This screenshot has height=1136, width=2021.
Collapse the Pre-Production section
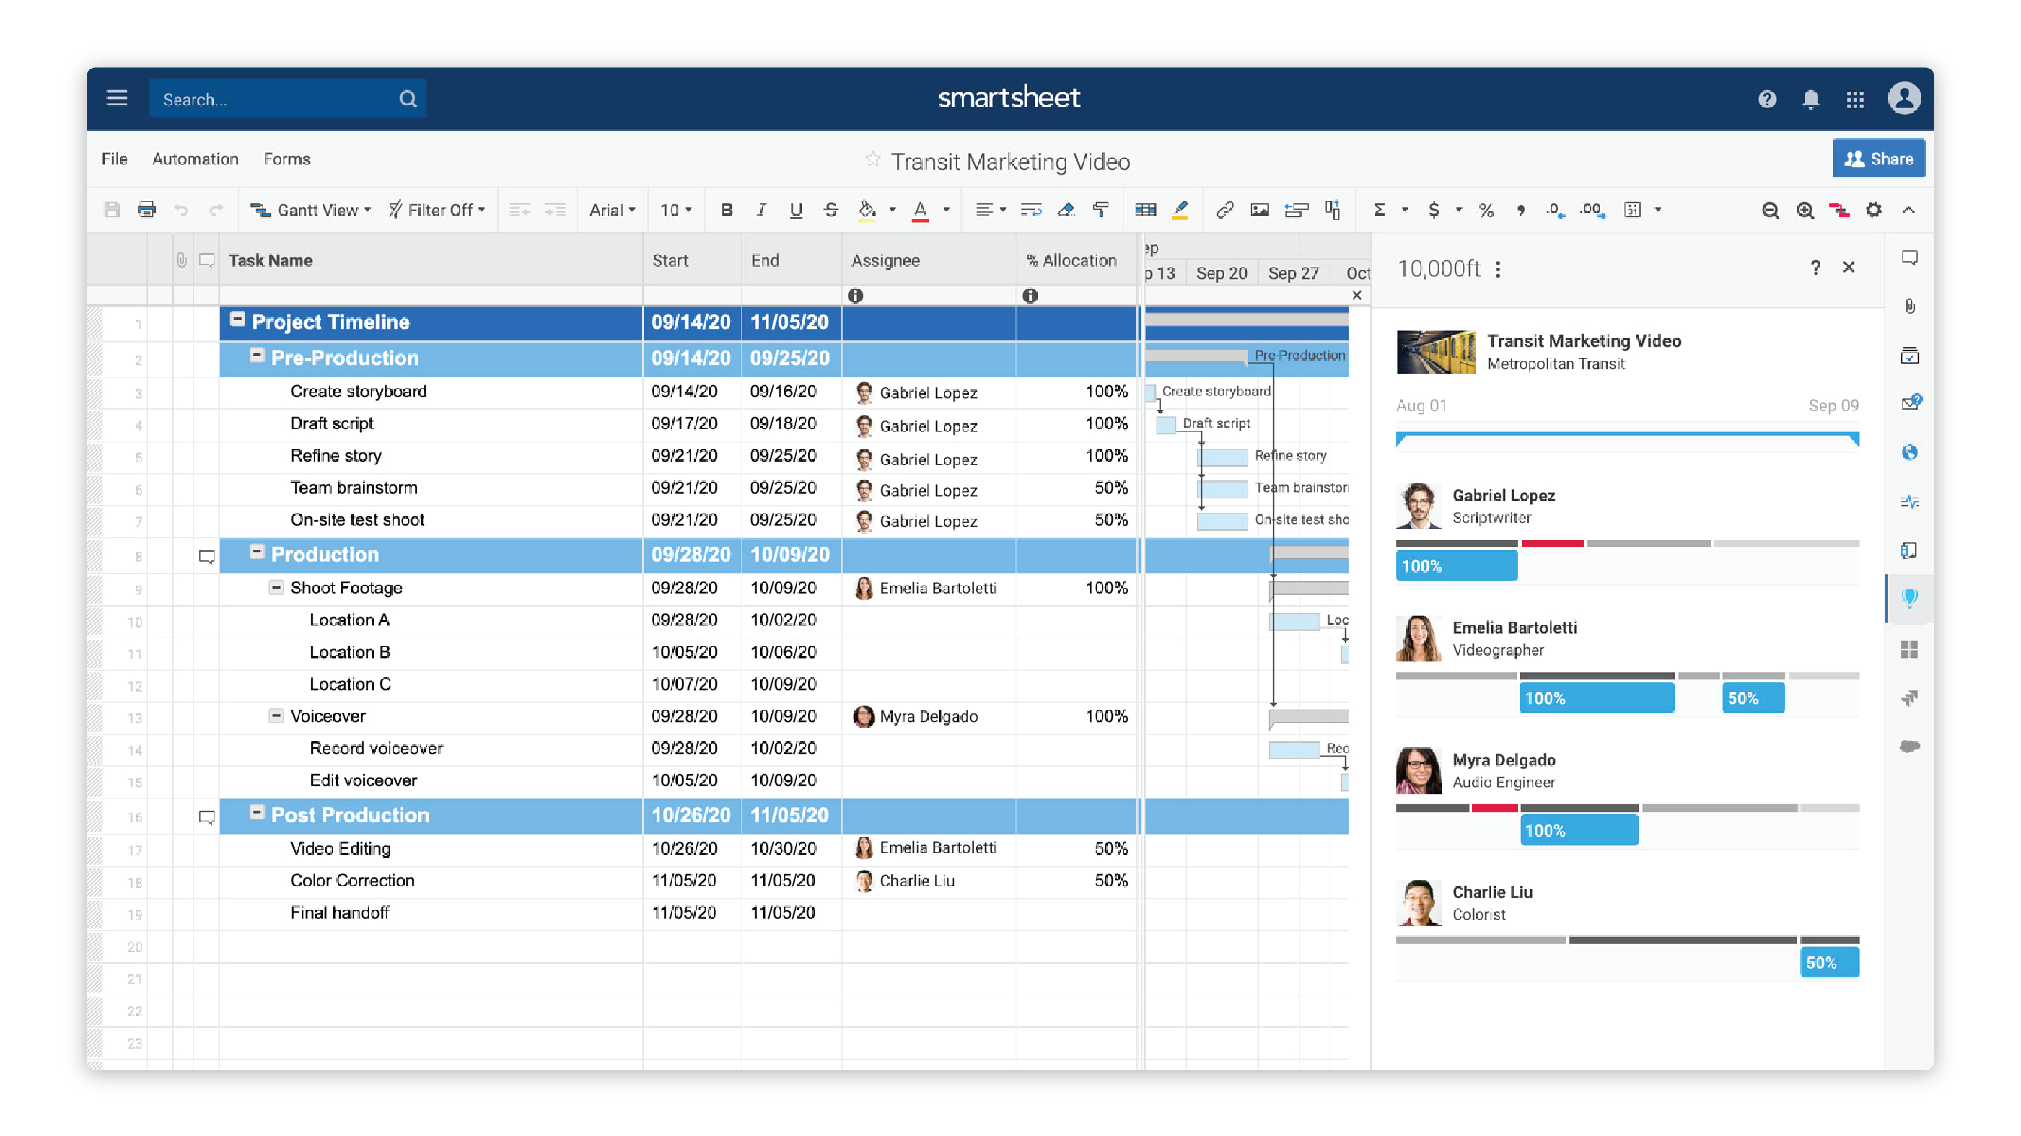[257, 356]
